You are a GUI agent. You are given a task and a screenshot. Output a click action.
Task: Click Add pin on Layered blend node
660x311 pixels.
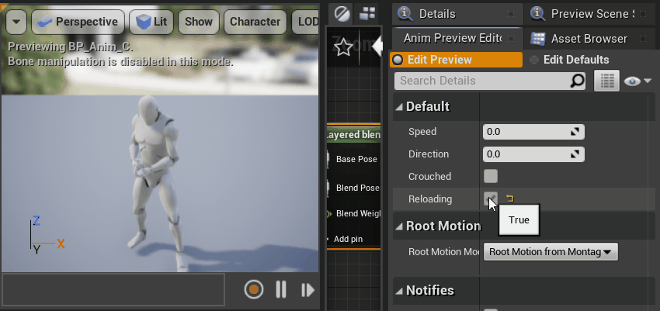click(x=347, y=239)
